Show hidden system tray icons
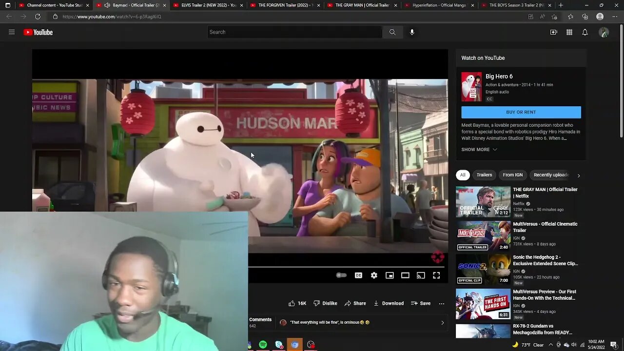The image size is (624, 351). pyautogui.click(x=551, y=345)
